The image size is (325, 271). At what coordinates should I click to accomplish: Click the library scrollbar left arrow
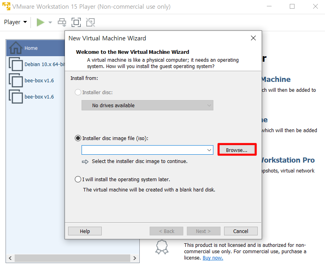tap(10, 258)
